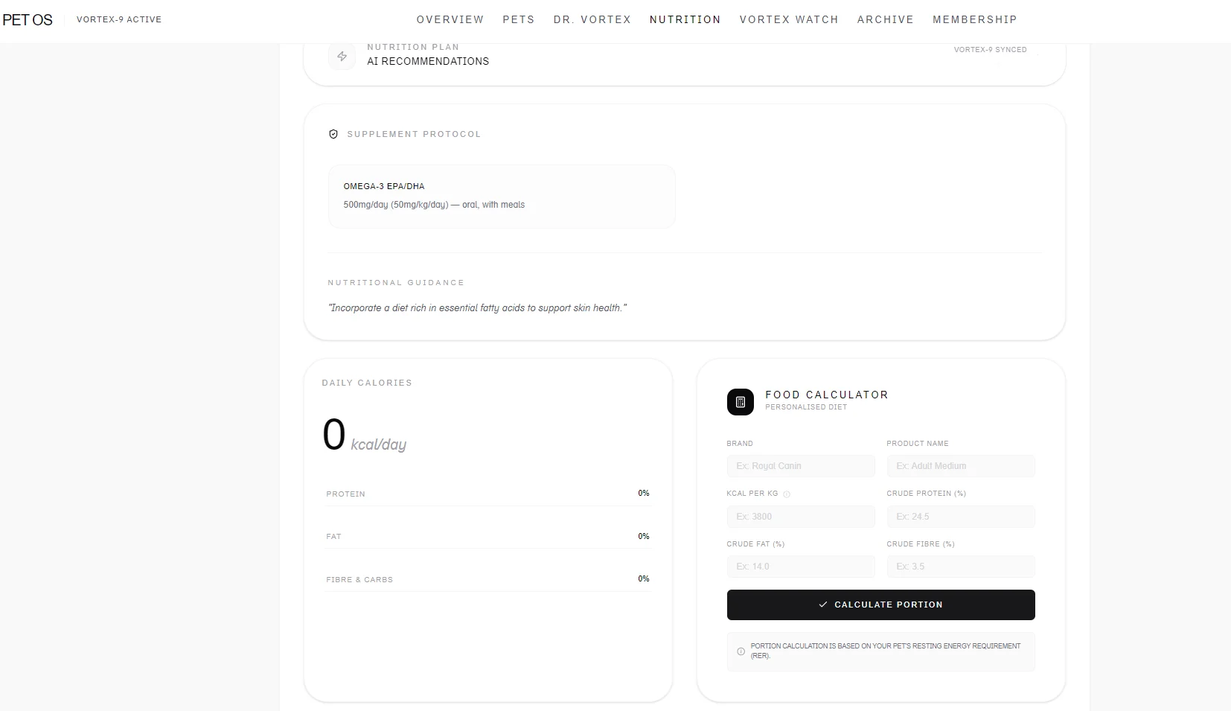Click the Crude Protein (%) input field
The height and width of the screenshot is (711, 1231).
click(961, 517)
